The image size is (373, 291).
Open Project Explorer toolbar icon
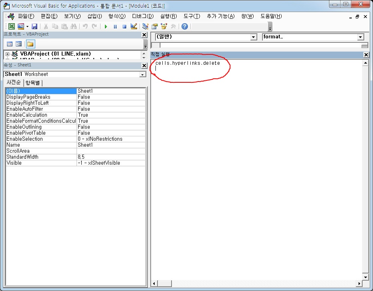pos(145,26)
